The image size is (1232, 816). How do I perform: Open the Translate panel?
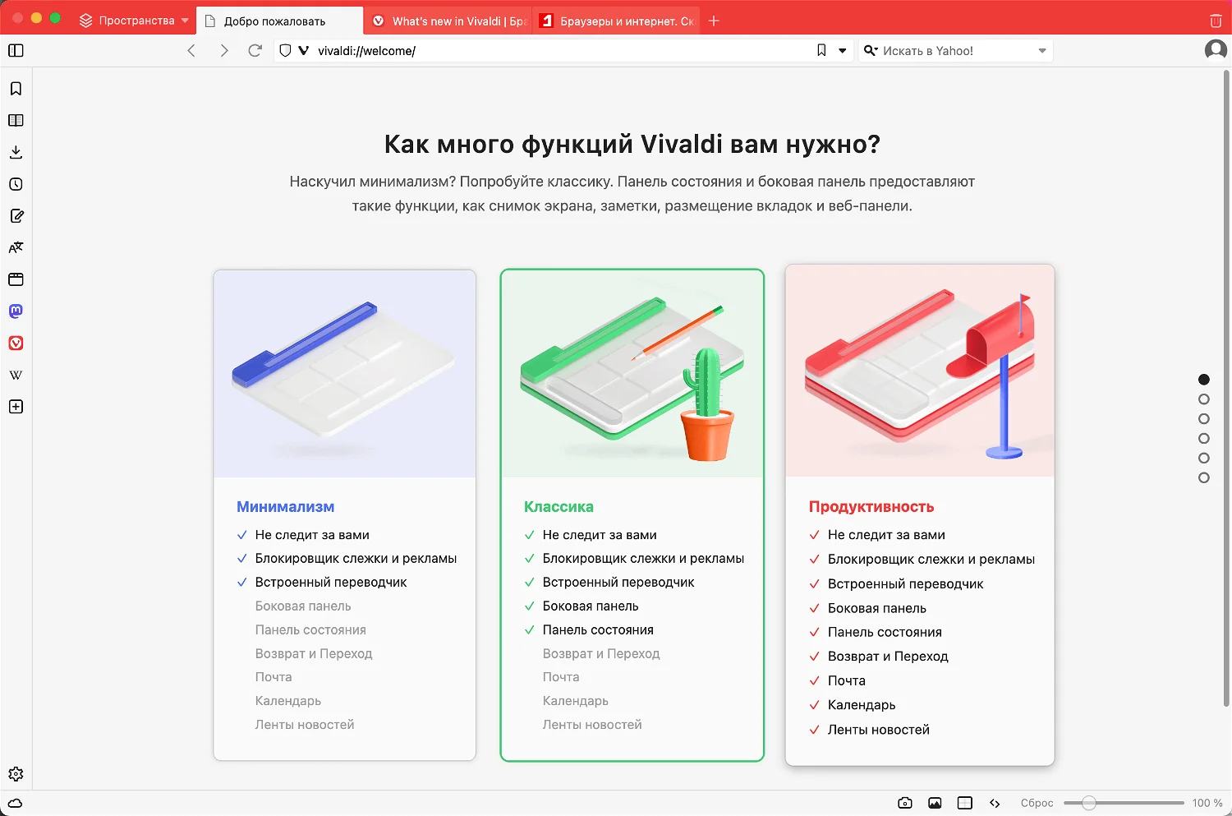click(16, 247)
